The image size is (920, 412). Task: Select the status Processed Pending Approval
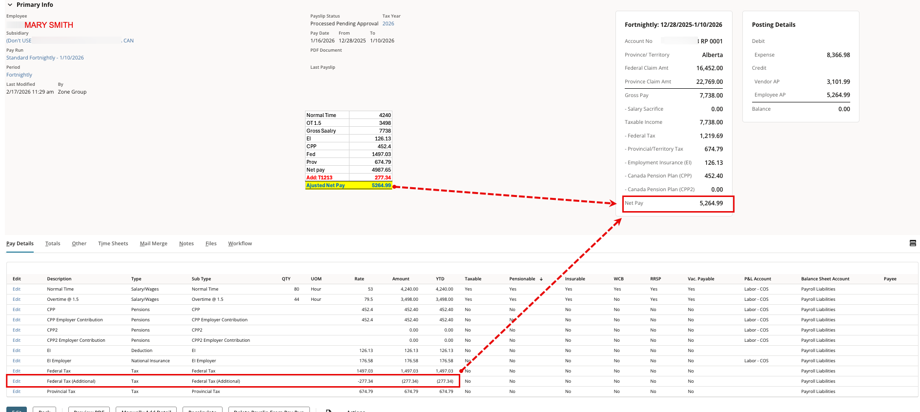(x=344, y=23)
